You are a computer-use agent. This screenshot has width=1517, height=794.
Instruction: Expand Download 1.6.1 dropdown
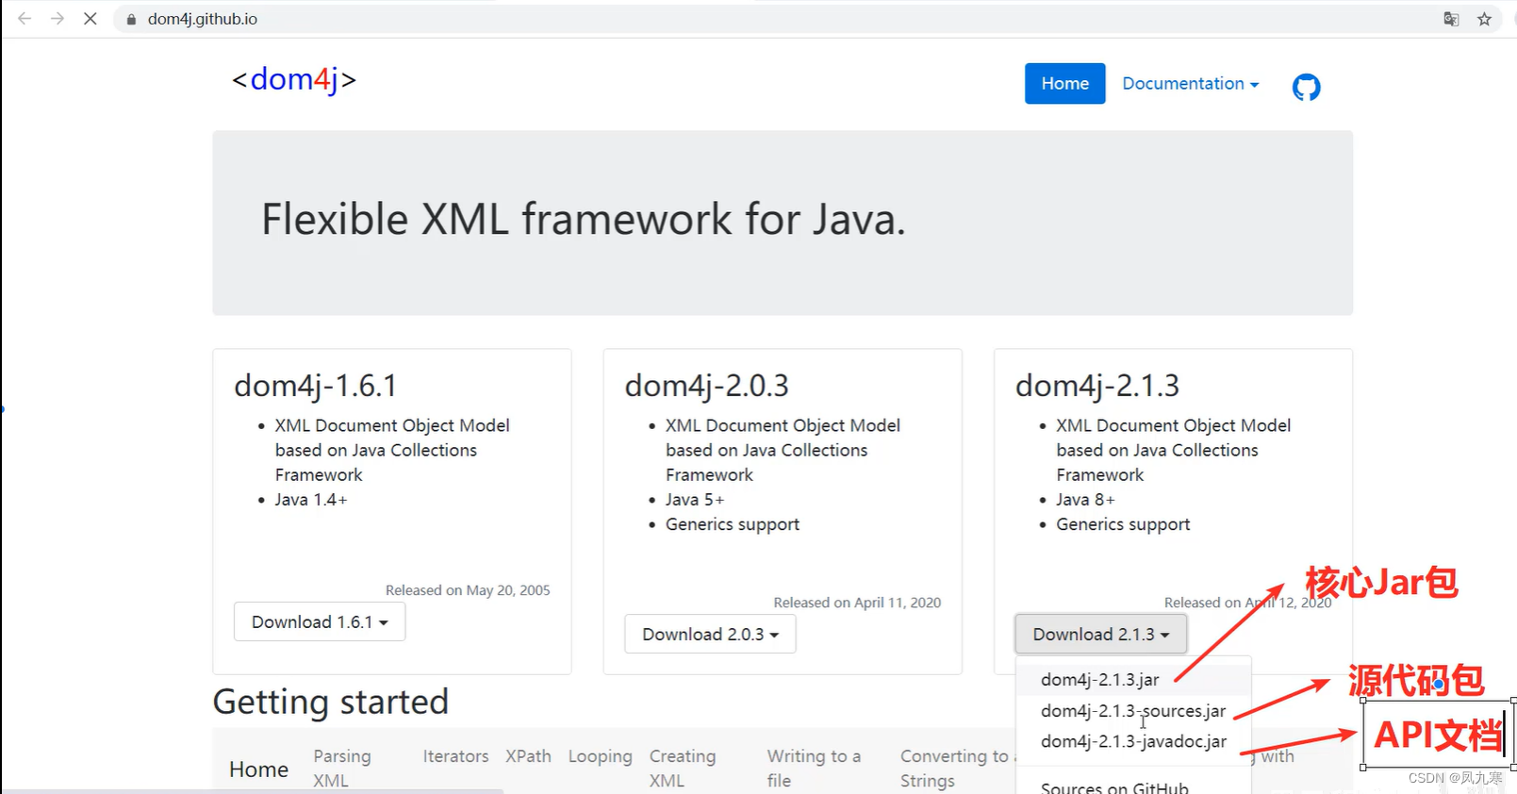coord(320,622)
